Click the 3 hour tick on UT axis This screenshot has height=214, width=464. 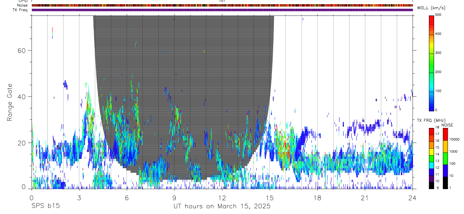click(79, 197)
